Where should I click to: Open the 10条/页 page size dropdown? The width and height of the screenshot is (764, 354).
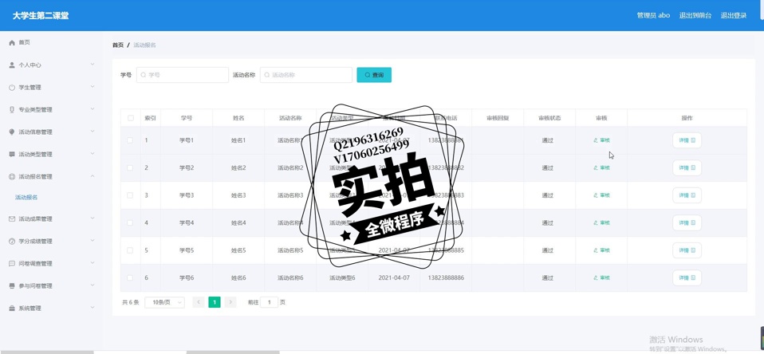[164, 302]
